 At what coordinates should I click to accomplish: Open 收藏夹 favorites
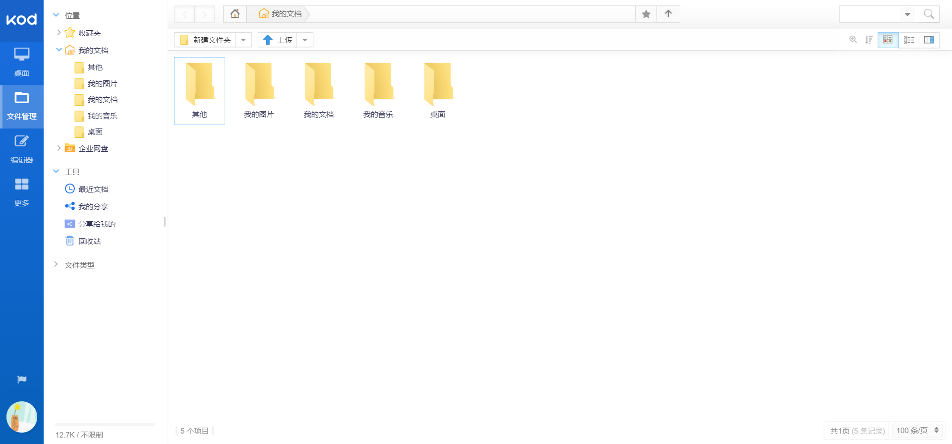coord(90,33)
